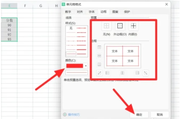Click the cell containing 93
Image resolution: width=183 pixels, height=119 pixels.
pos(9,39)
